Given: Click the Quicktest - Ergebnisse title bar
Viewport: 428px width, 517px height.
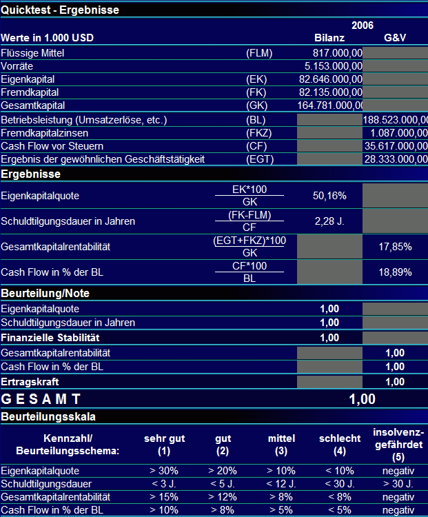Looking at the screenshot, I should [214, 10].
